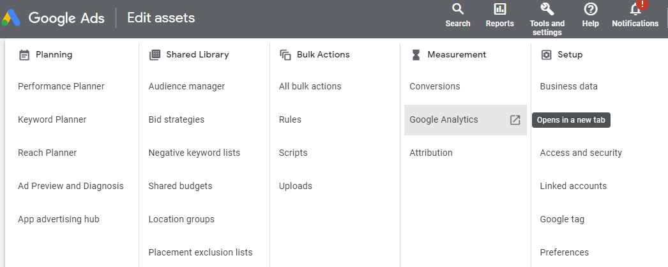Go to Conversions under Measurement
The width and height of the screenshot is (668, 267).
pos(435,86)
